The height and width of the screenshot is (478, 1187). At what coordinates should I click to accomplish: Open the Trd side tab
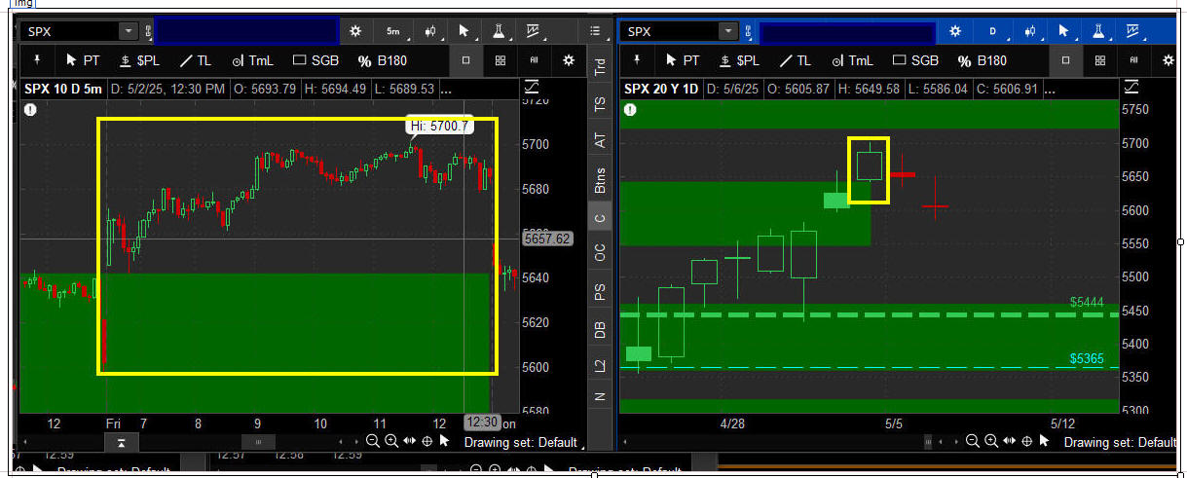[x=600, y=66]
